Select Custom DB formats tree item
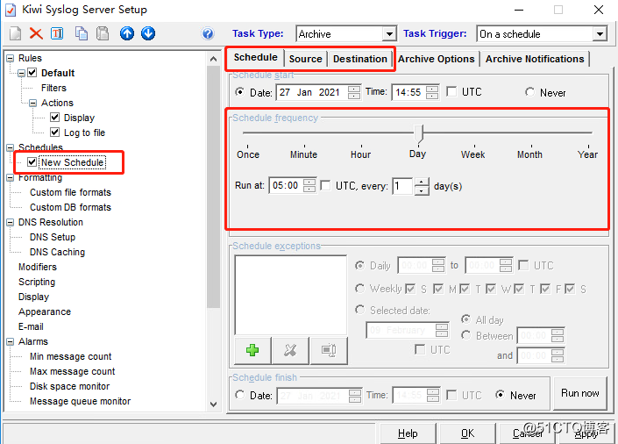Viewport: 618px width, 444px height. pos(70,207)
